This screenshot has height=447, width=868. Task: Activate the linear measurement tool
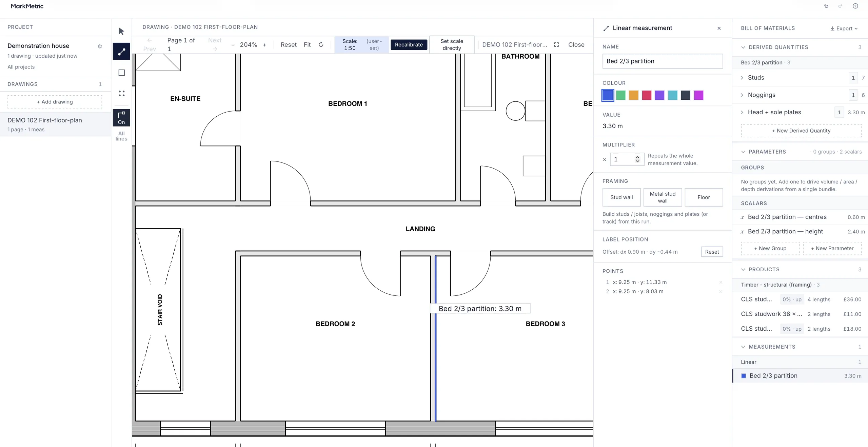121,52
